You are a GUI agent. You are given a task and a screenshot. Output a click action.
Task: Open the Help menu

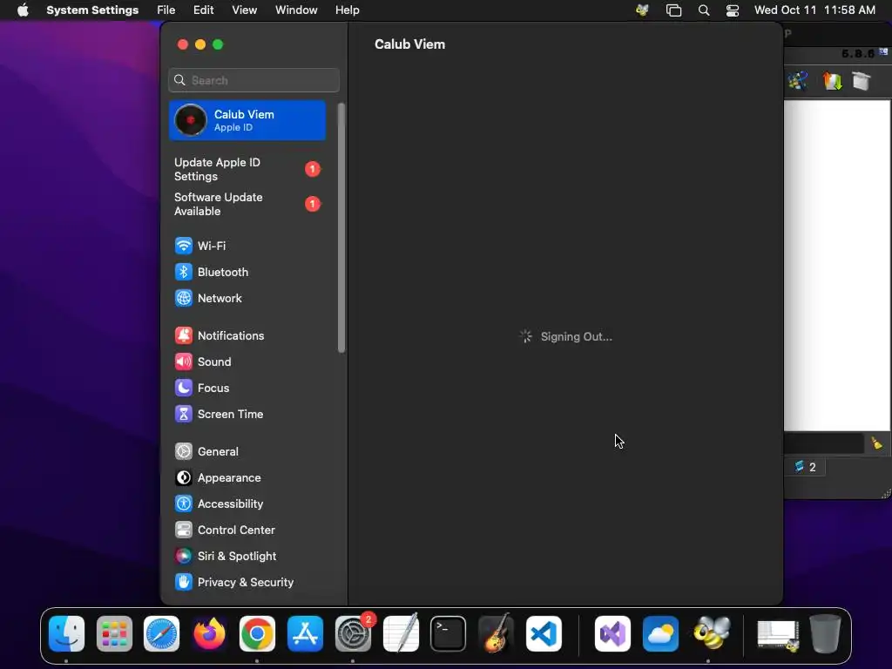click(347, 10)
